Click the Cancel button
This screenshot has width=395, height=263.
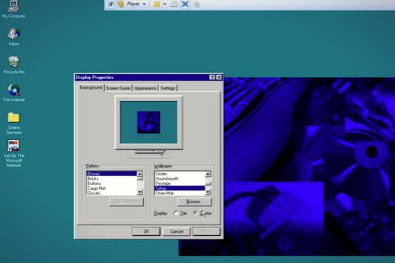click(x=177, y=232)
